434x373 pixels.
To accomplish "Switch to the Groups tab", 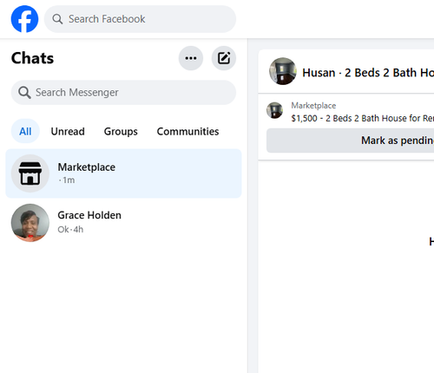I will coord(121,131).
